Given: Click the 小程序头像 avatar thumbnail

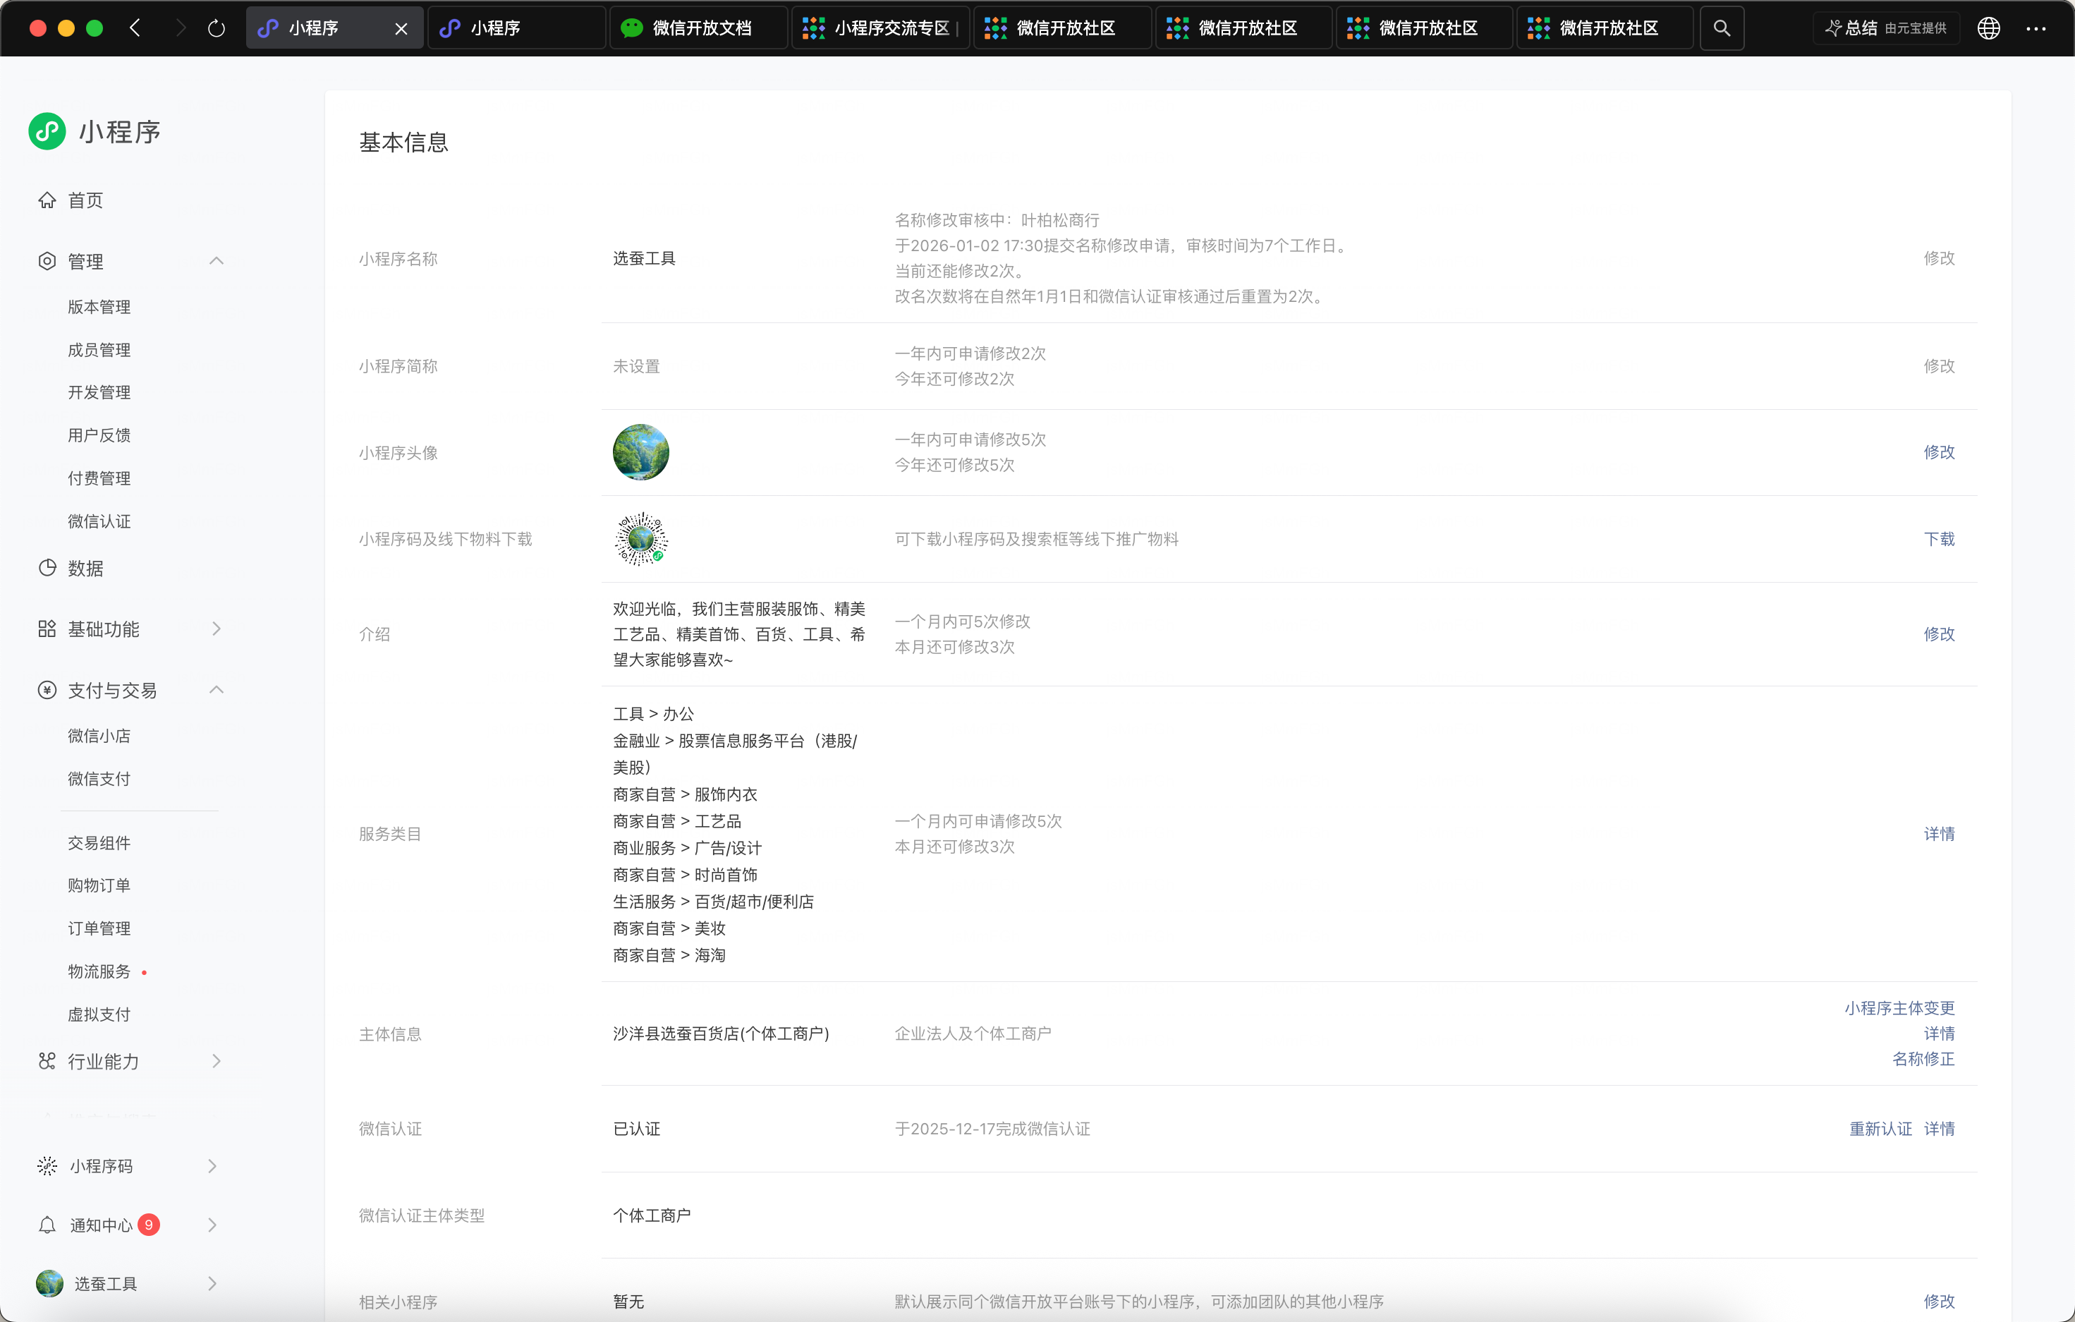Looking at the screenshot, I should [x=640, y=452].
